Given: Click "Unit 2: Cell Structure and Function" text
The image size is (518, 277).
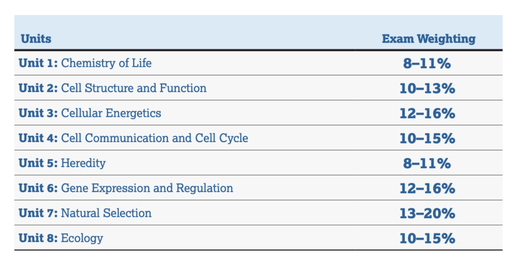Looking at the screenshot, I should click(112, 88).
